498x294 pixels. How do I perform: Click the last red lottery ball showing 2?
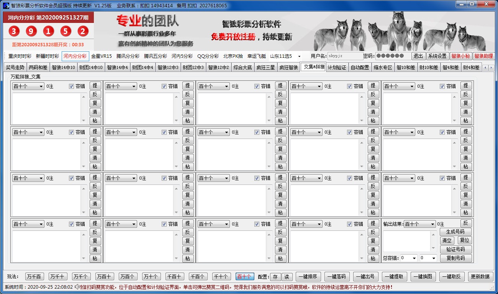coord(83,31)
